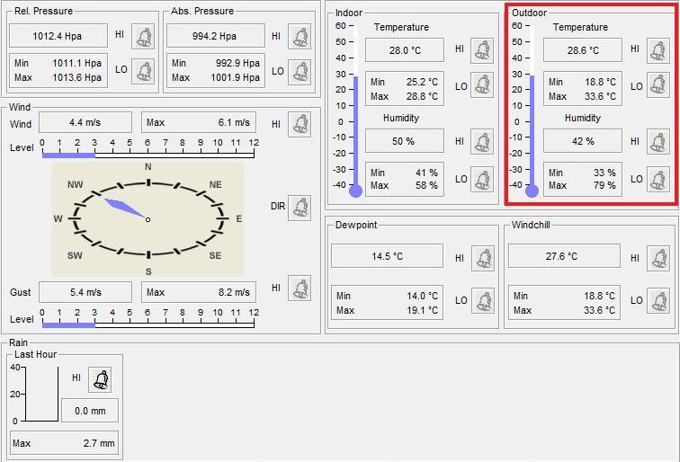
Task: Click the wind direction compass
Action: click(148, 219)
